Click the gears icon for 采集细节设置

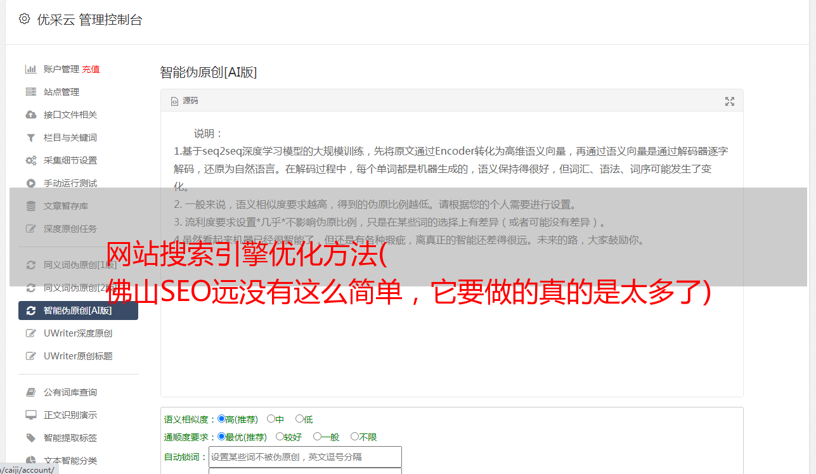click(30, 160)
